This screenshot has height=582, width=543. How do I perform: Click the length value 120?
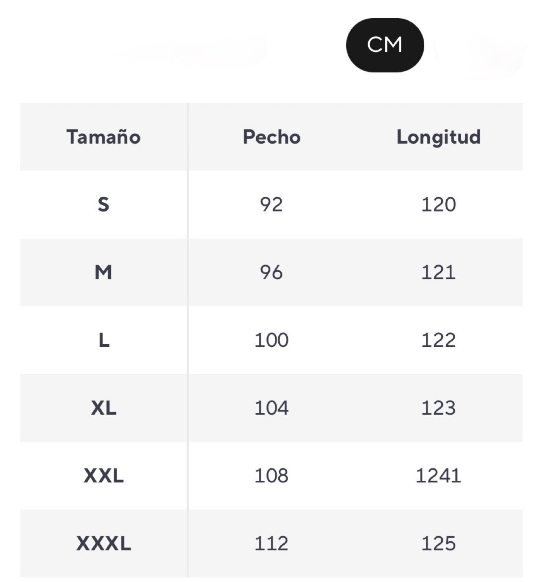pyautogui.click(x=439, y=205)
